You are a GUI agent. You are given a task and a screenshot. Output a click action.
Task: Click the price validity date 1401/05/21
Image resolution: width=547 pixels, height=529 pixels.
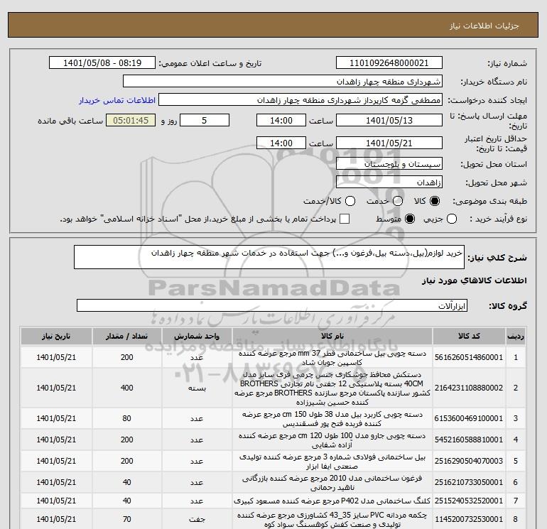(389, 143)
